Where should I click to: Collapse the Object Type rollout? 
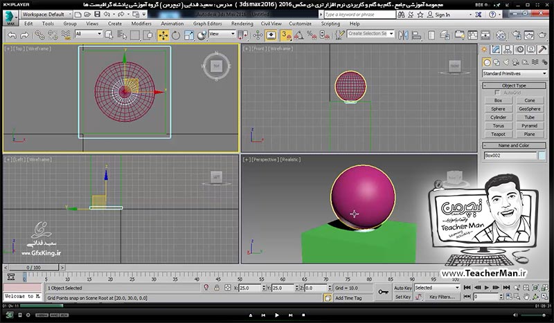point(514,86)
